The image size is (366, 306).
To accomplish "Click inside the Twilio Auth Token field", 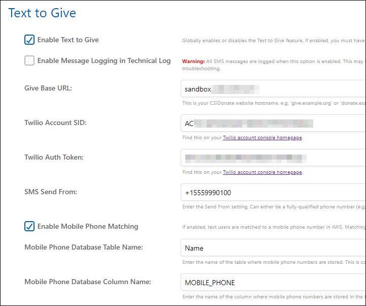I will click(273, 158).
